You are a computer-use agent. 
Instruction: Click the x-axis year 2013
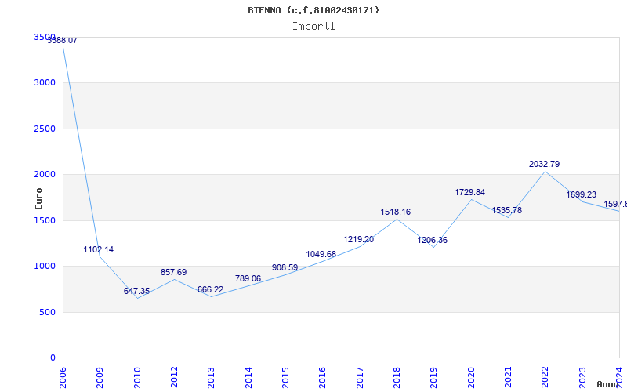tap(211, 378)
